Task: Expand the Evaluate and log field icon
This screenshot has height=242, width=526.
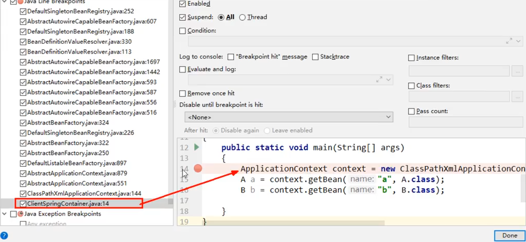Action: pyautogui.click(x=379, y=79)
